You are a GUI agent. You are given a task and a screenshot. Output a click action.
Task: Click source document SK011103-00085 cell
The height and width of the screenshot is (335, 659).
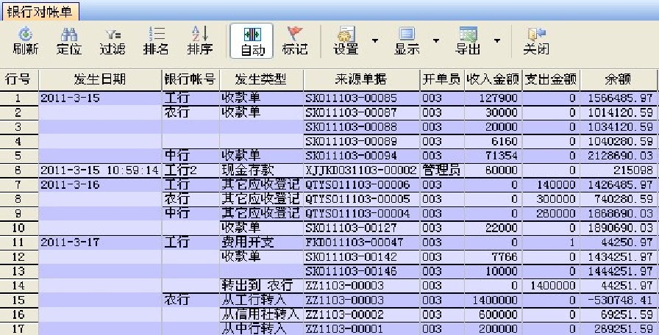tap(360, 98)
